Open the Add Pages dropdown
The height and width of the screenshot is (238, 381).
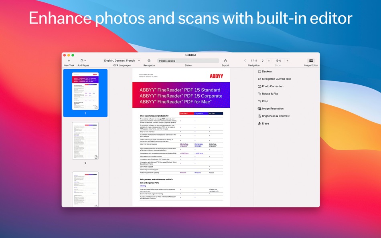click(x=83, y=61)
